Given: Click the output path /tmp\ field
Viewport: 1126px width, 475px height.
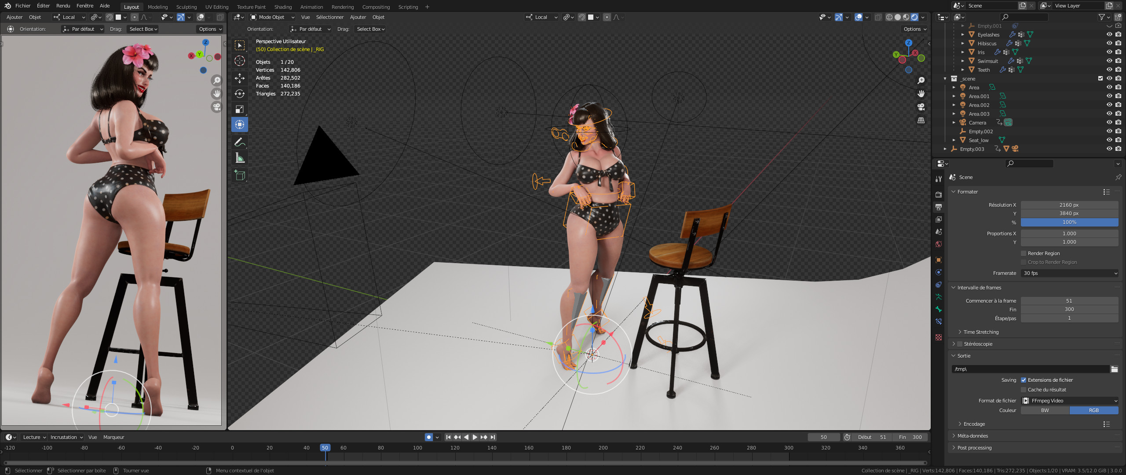Looking at the screenshot, I should point(1029,369).
